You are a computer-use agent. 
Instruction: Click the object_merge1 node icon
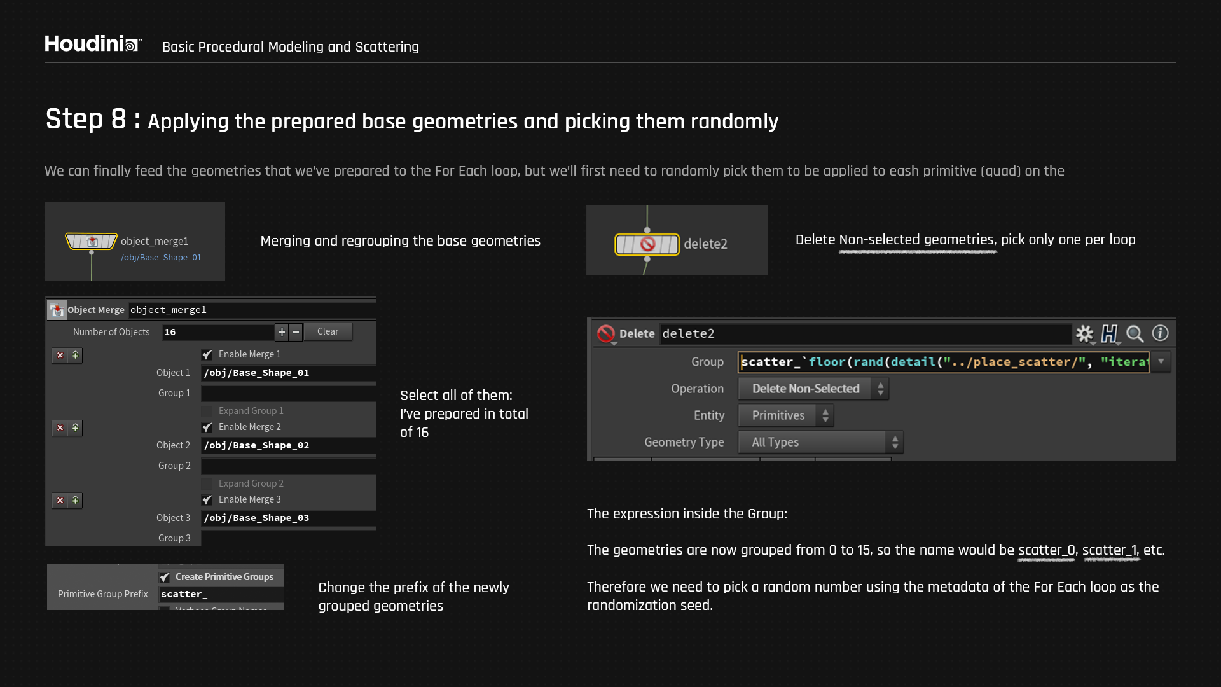(x=92, y=241)
